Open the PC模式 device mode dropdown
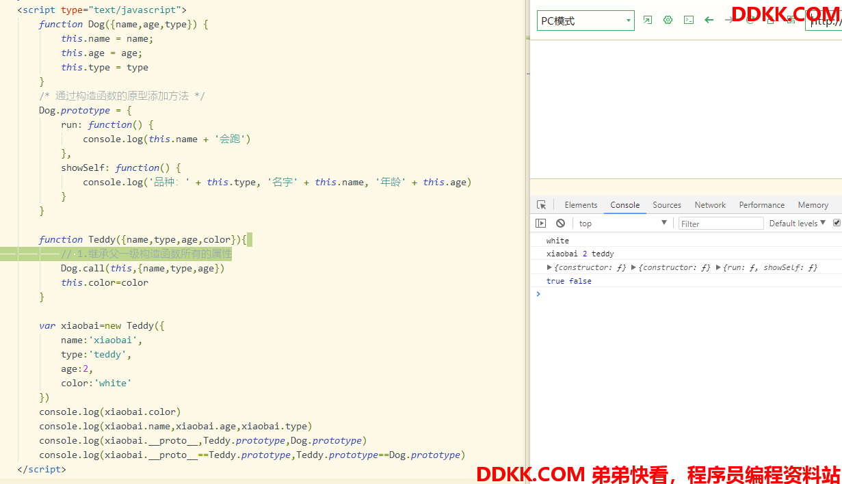This screenshot has width=842, height=484. coord(586,21)
